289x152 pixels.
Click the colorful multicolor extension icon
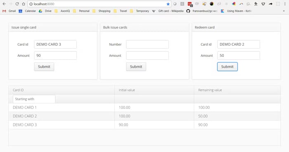point(234,4)
